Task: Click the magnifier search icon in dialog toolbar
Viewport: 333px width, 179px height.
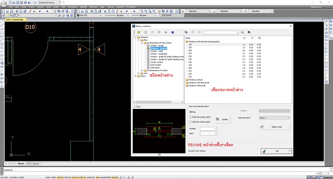Action: tap(242, 32)
